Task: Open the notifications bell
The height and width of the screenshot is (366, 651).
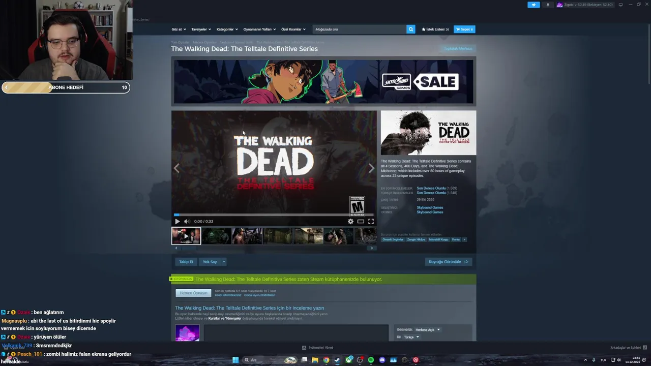Action: (x=548, y=5)
